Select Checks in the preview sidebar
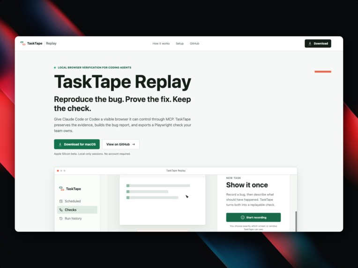358x268 pixels. pyautogui.click(x=77, y=210)
